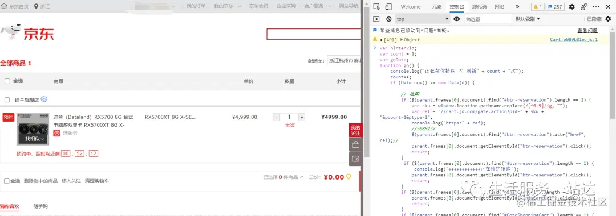This screenshot has width=616, height=216.
Task: Open the 默认级别 log level dropdown
Action: 528,19
